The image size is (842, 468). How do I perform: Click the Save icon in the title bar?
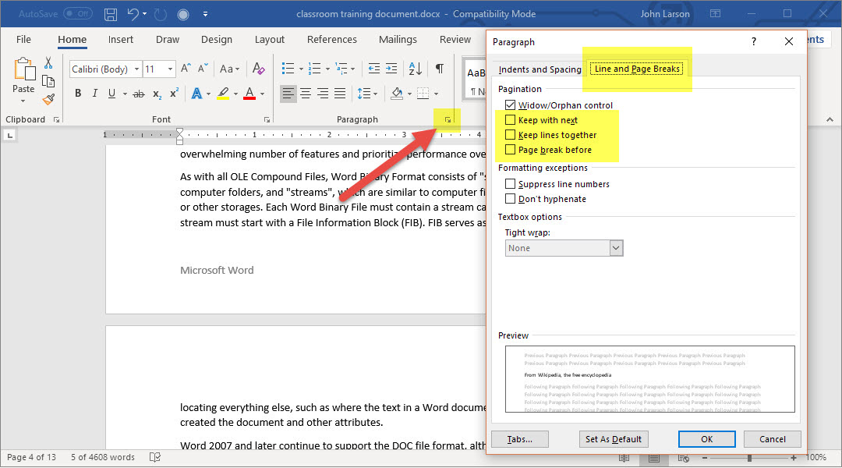(111, 14)
